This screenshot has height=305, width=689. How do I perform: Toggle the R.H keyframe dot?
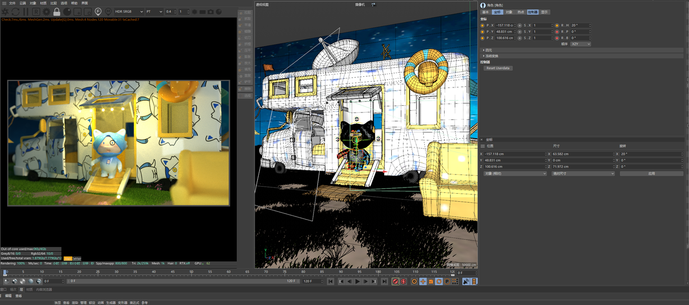(557, 25)
